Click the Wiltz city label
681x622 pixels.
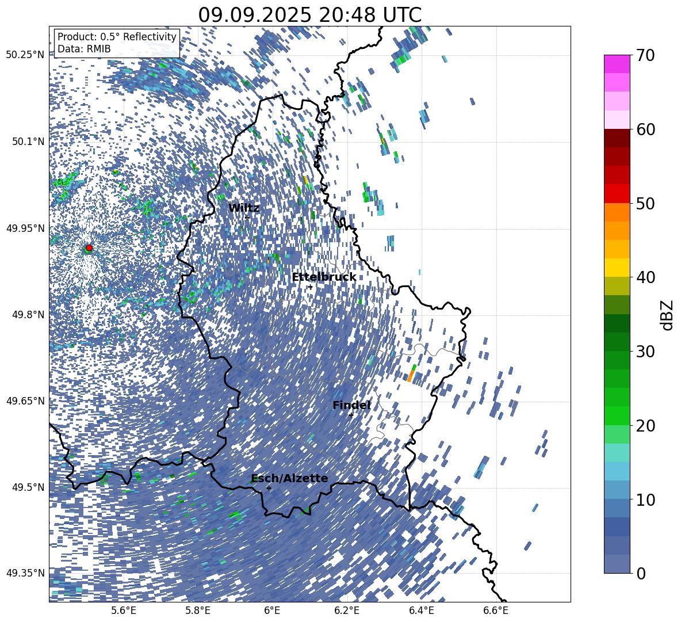(x=244, y=208)
